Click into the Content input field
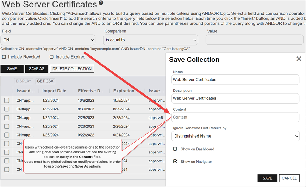This screenshot has height=187, width=306. click(236, 117)
